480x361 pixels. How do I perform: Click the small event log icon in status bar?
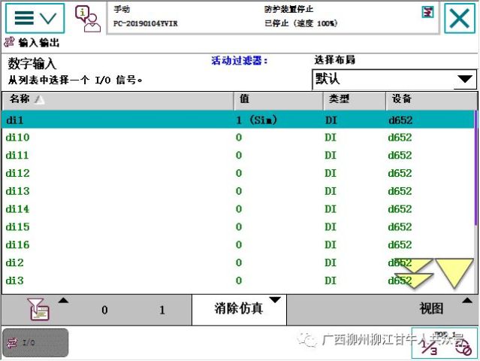[x=427, y=12]
